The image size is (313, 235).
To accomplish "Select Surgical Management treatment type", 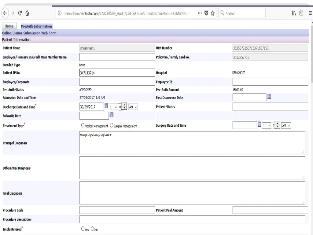I will [112, 125].
